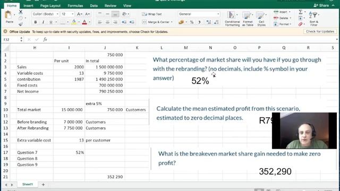The height and width of the screenshot is (191, 340).
Task: Open Cell Styles gallery
Action: click(261, 19)
